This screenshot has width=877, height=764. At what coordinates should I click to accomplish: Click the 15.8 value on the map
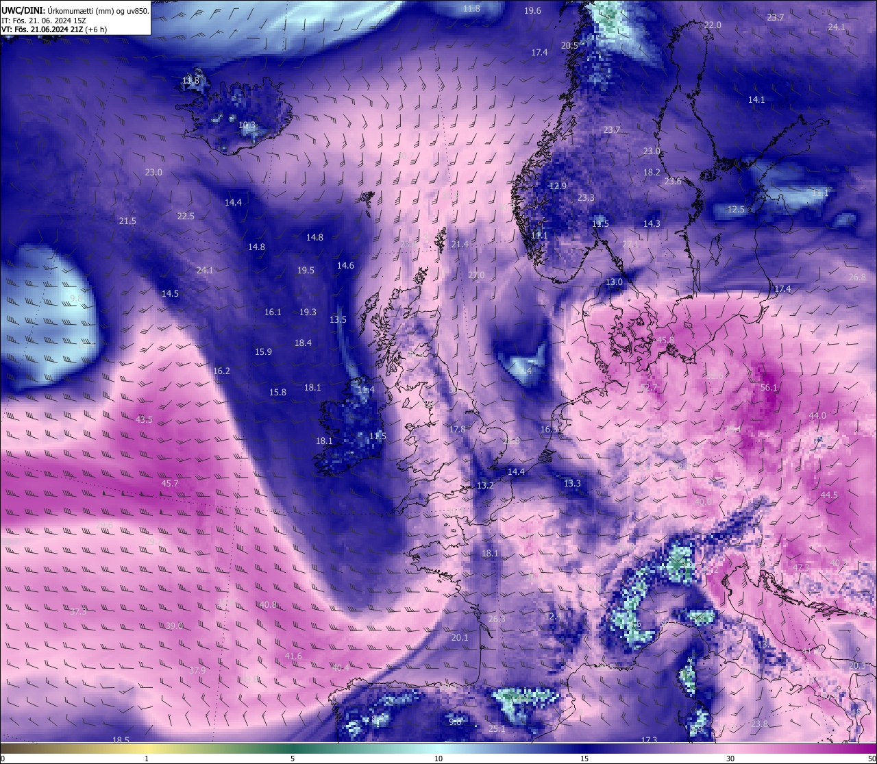(x=277, y=393)
